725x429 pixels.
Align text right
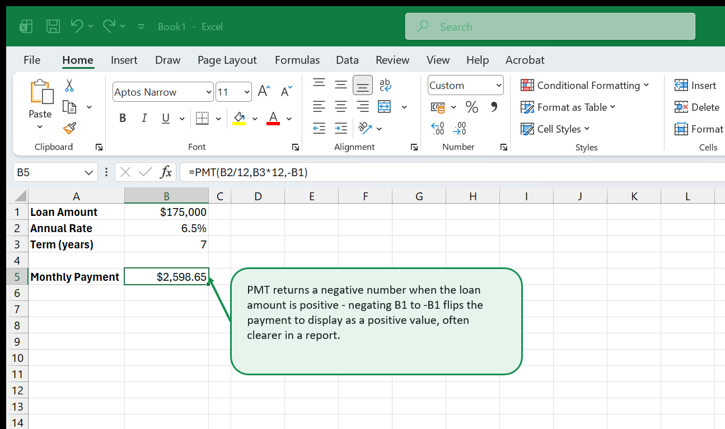[363, 106]
